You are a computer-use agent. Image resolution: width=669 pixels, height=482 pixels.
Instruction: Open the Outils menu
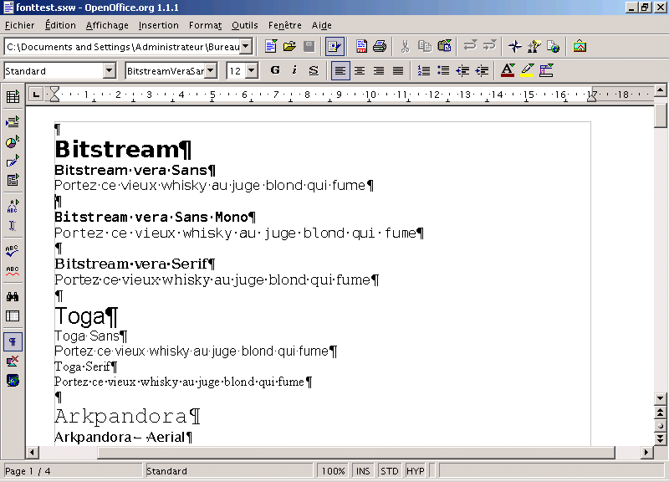point(245,25)
